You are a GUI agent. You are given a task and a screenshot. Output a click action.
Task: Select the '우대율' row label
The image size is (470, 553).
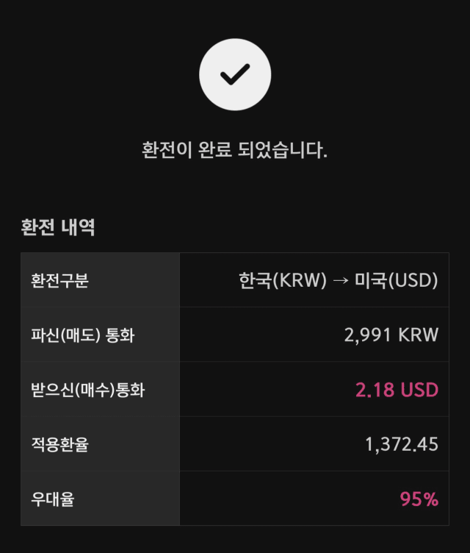[x=52, y=499]
